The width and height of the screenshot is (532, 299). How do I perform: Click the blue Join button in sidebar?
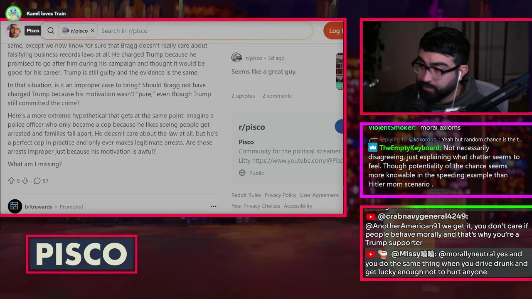click(x=339, y=127)
